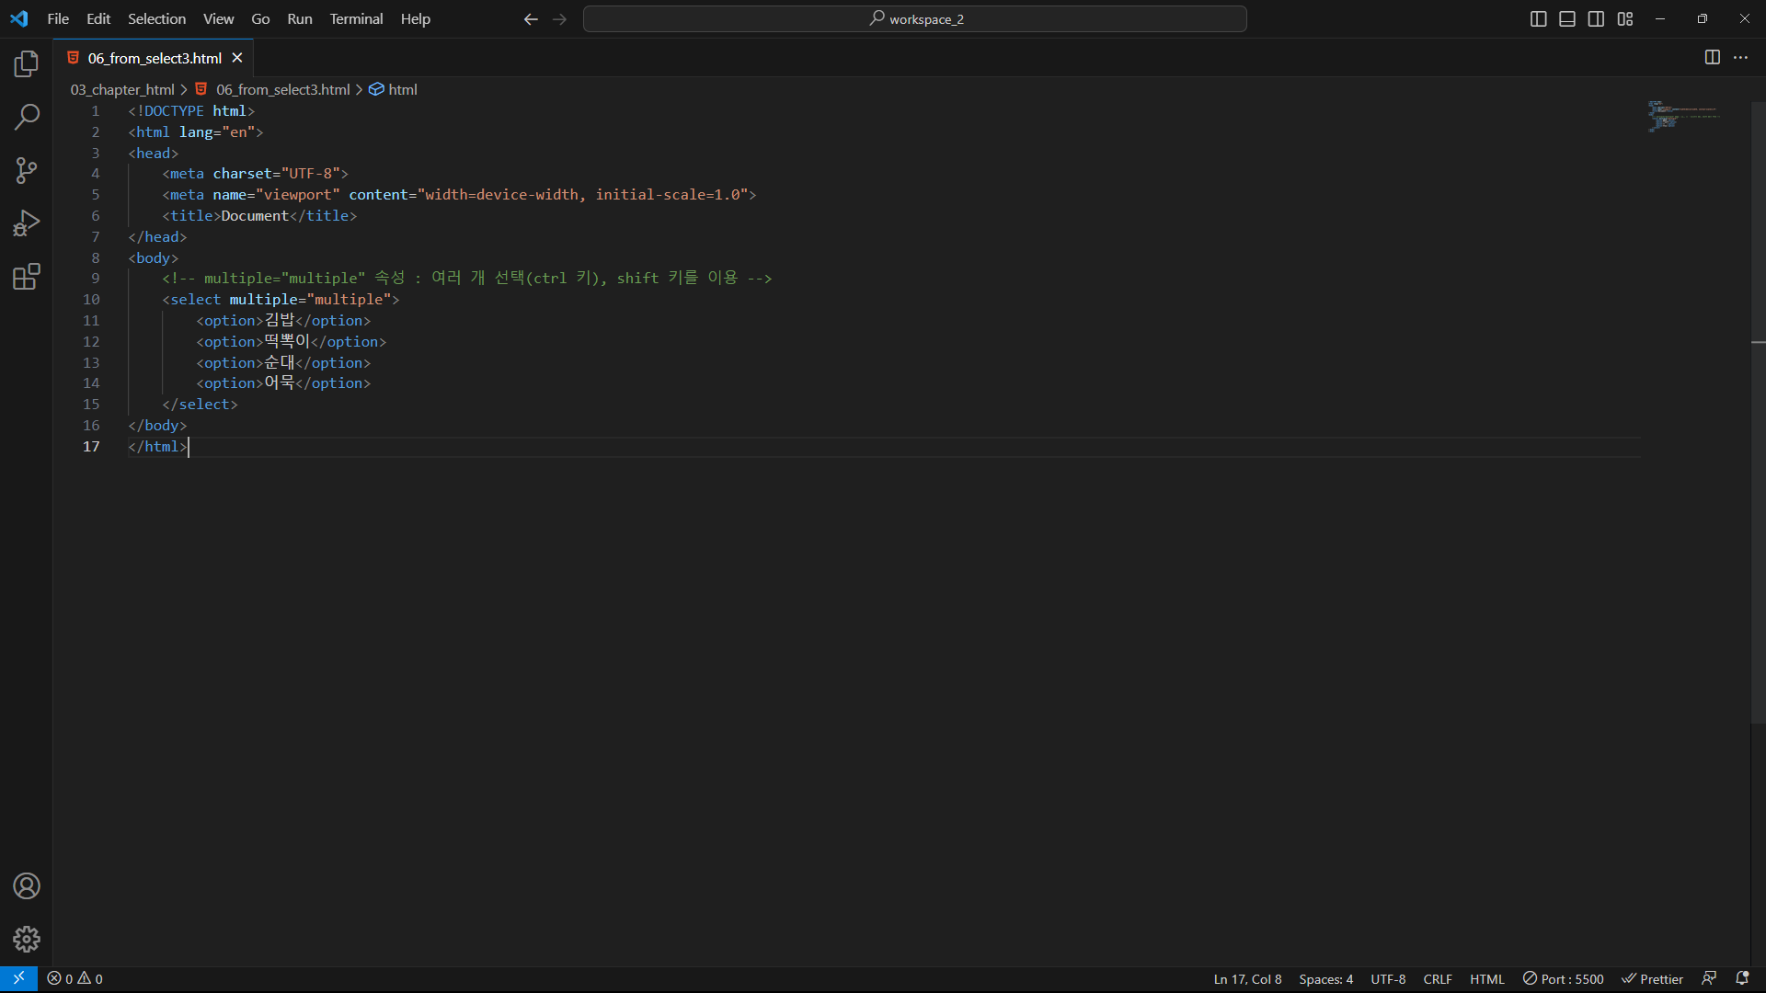Image resolution: width=1766 pixels, height=993 pixels.
Task: Click the notifications bell in status bar
Action: (1742, 978)
